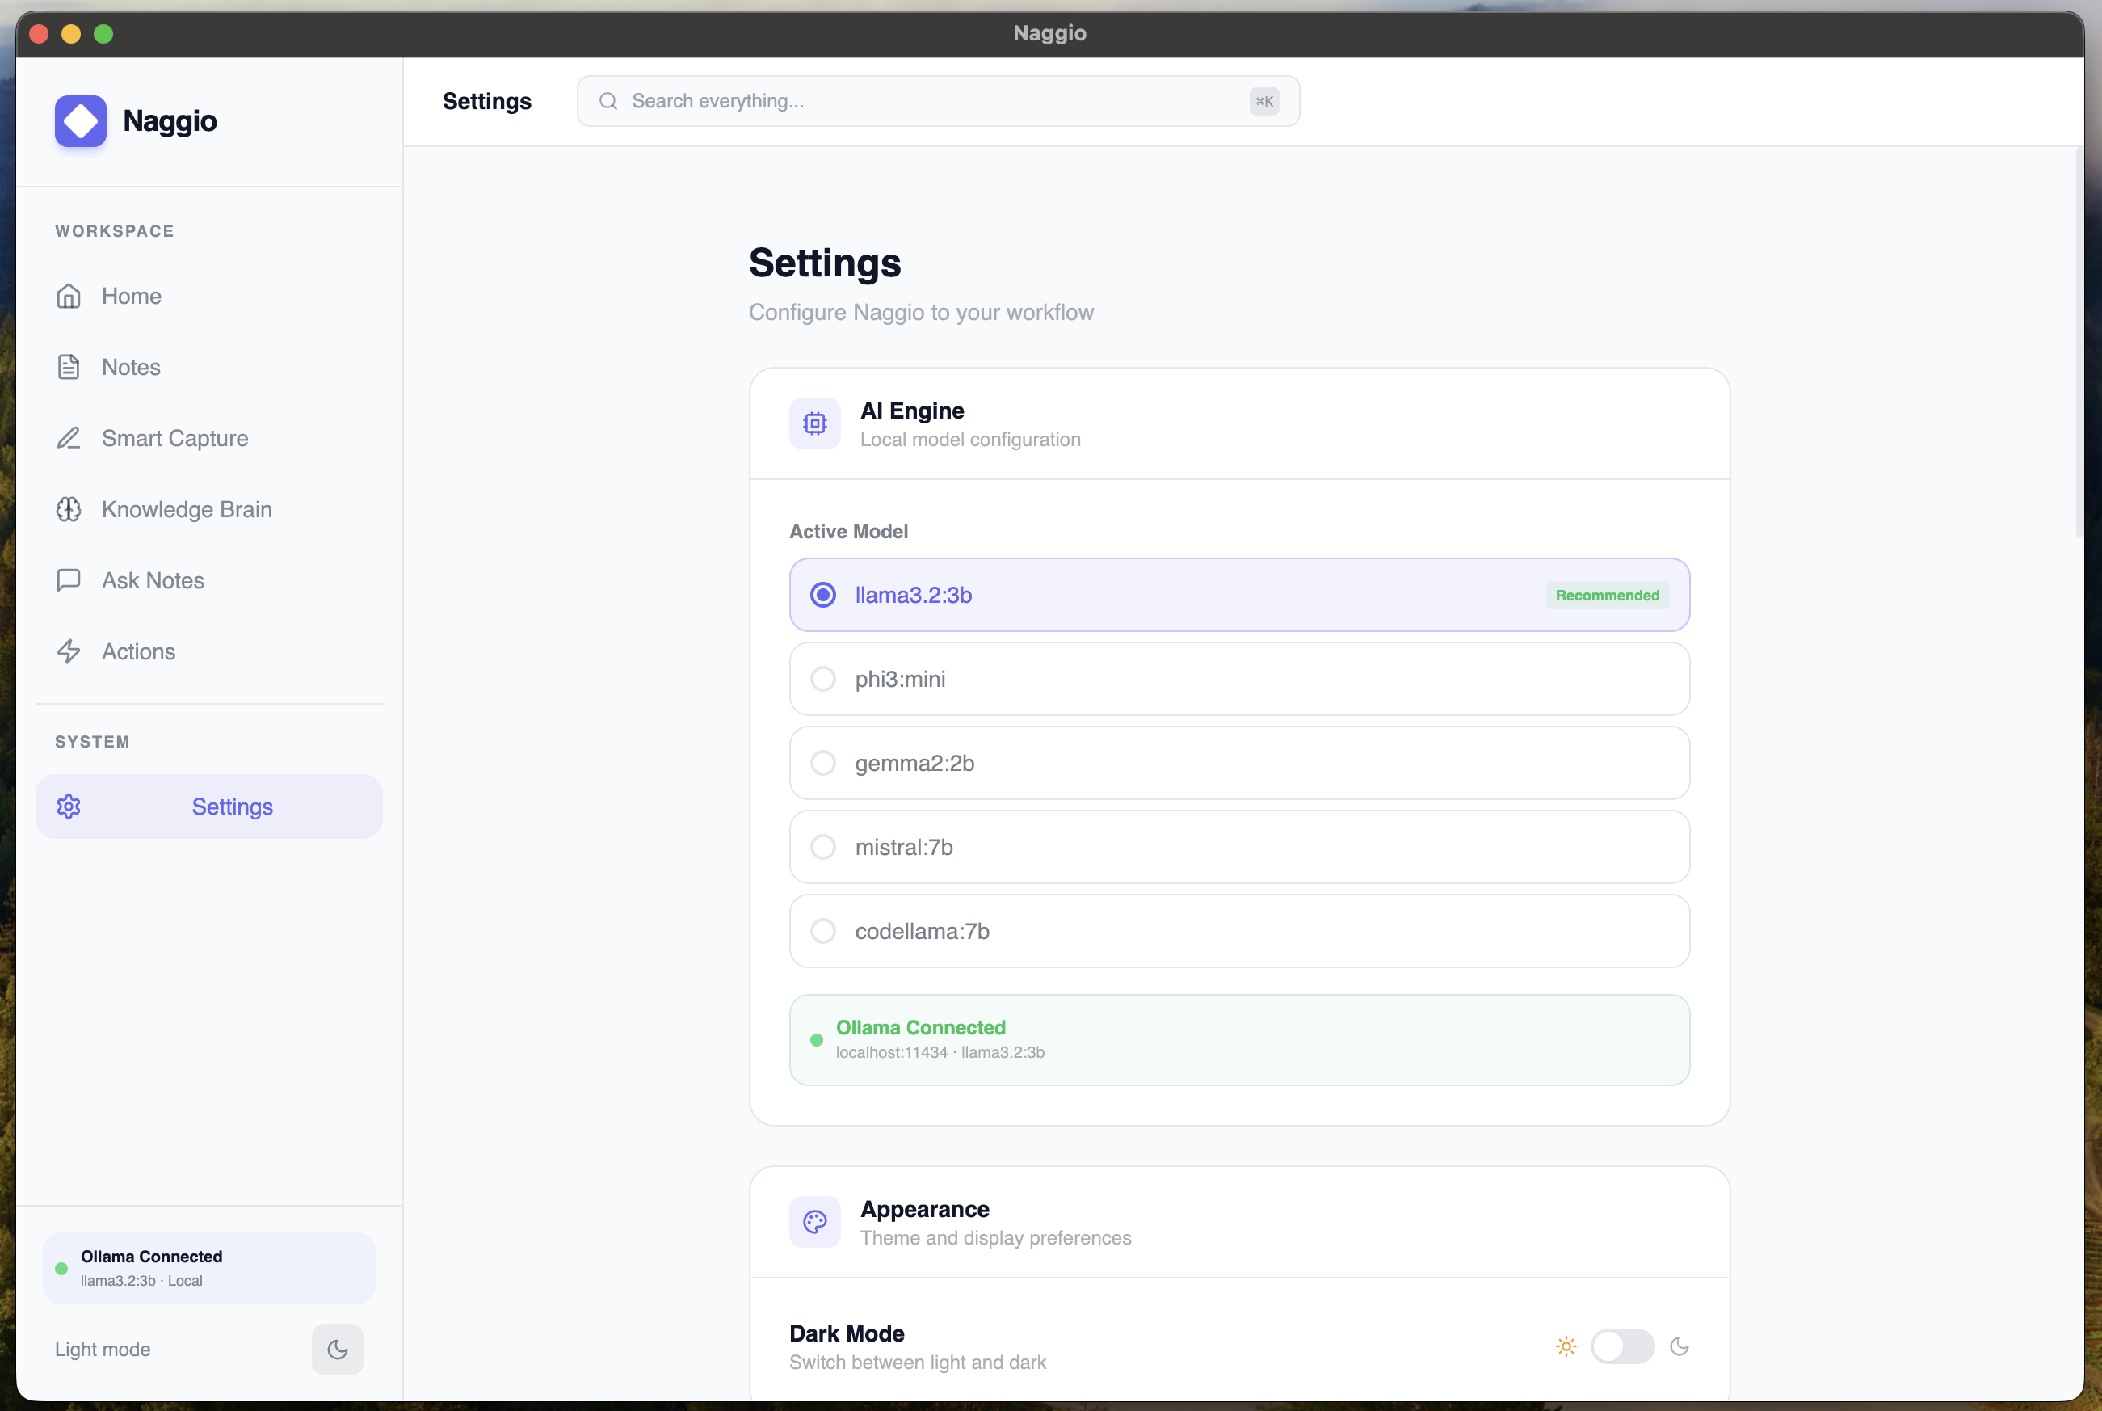2102x1411 pixels.
Task: Go to Smart Capture
Action: pyautogui.click(x=208, y=438)
